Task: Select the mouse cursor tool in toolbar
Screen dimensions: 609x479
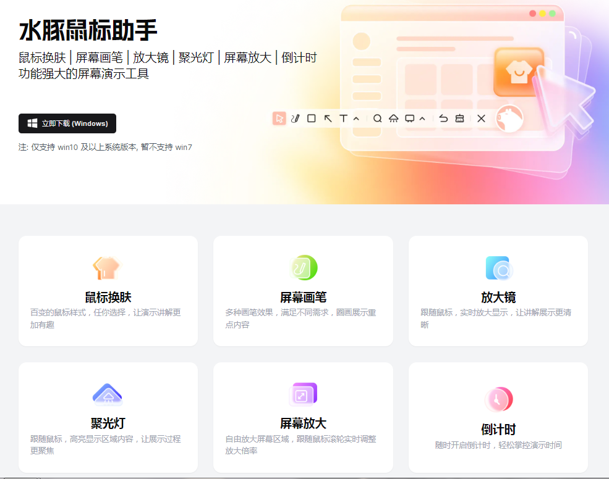Action: pos(279,119)
